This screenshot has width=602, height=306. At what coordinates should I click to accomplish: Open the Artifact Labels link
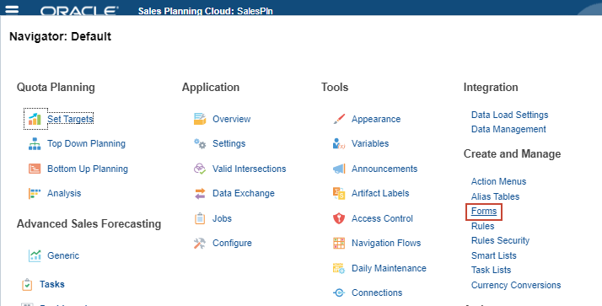coord(380,194)
